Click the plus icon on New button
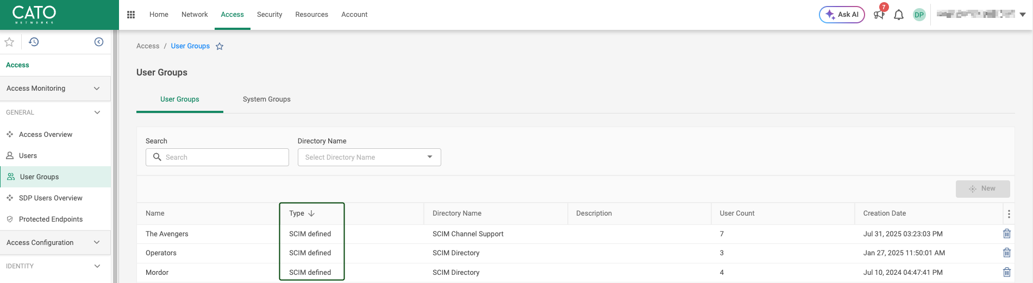Image resolution: width=1033 pixels, height=283 pixels. [x=973, y=188]
